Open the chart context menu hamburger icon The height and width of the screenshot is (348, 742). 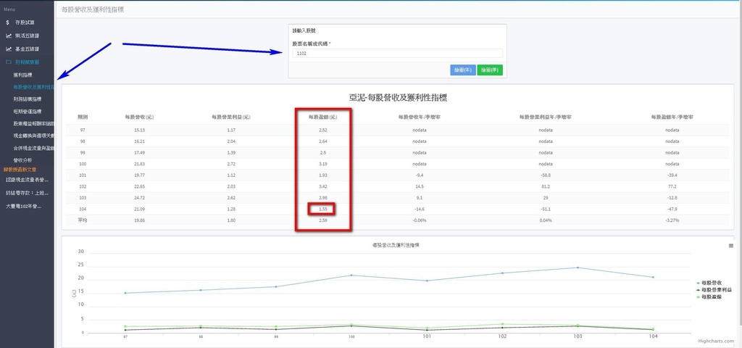tap(731, 246)
